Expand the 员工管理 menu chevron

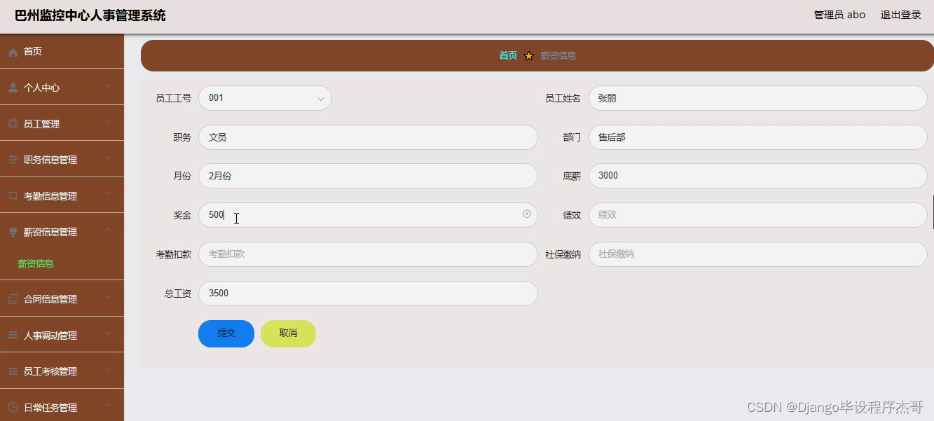(x=108, y=123)
